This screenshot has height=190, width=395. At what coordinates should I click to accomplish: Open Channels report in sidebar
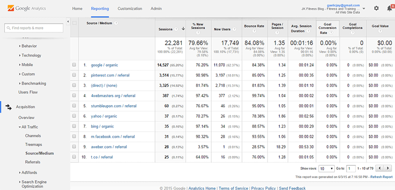tap(33, 136)
